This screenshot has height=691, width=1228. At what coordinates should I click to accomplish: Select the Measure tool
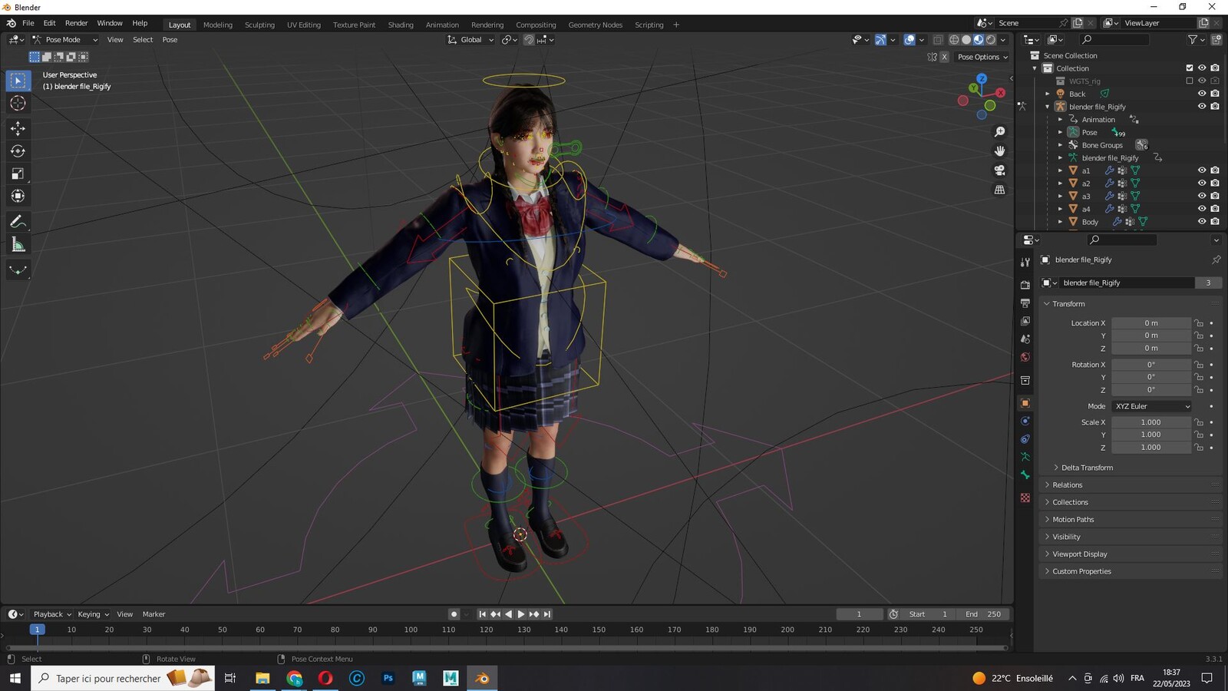[x=18, y=245]
